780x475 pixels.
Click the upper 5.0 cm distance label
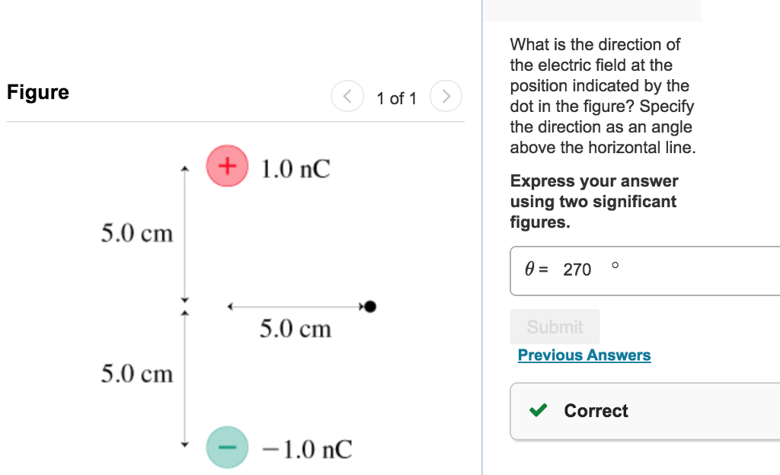[x=139, y=233]
